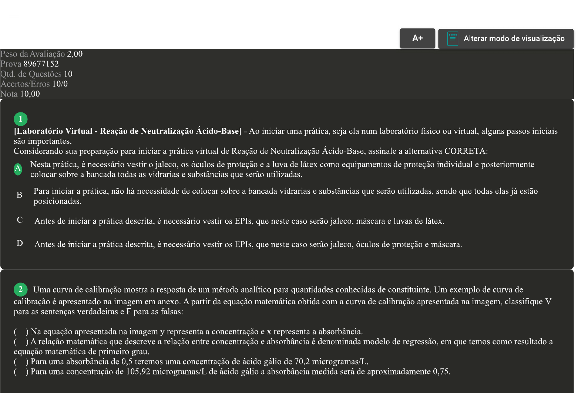Pick option letter D in question 1
Screen dimensions: 578x393
tap(20, 243)
